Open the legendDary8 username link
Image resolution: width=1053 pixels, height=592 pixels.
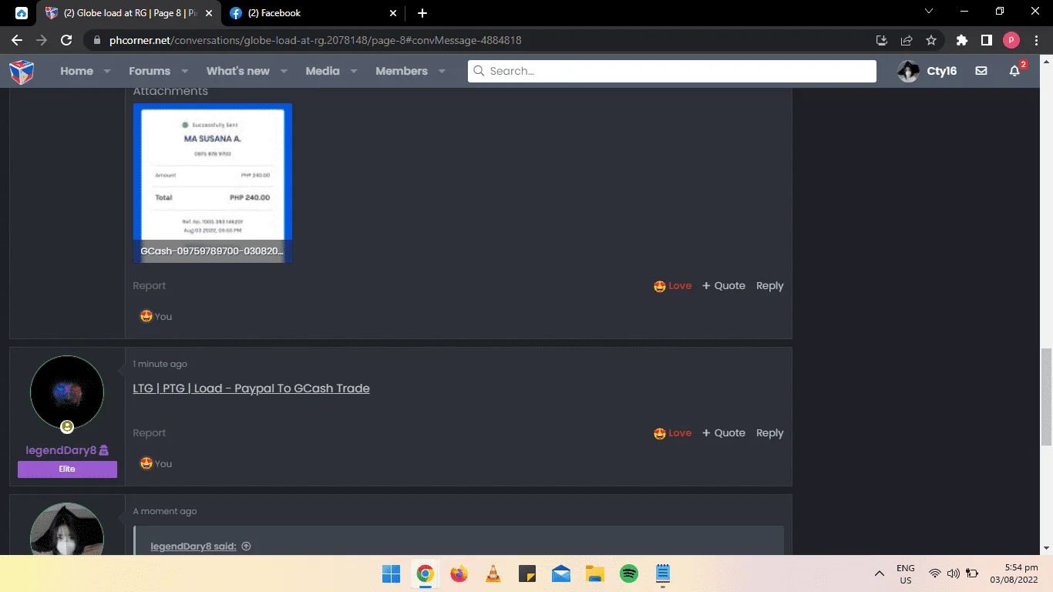[61, 450]
